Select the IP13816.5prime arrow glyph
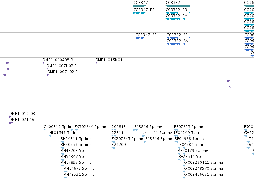This screenshot has height=179, width=254. (136, 130)
